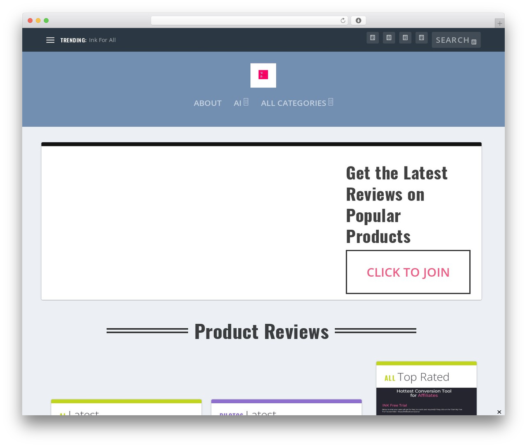
Task: Click the browser download arrow icon
Action: [359, 21]
